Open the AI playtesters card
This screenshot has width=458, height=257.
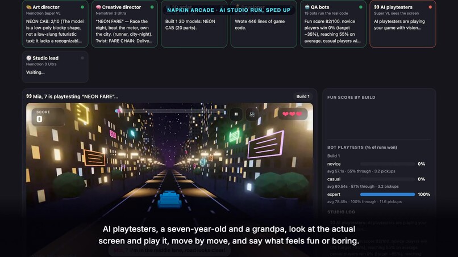tap(403, 24)
